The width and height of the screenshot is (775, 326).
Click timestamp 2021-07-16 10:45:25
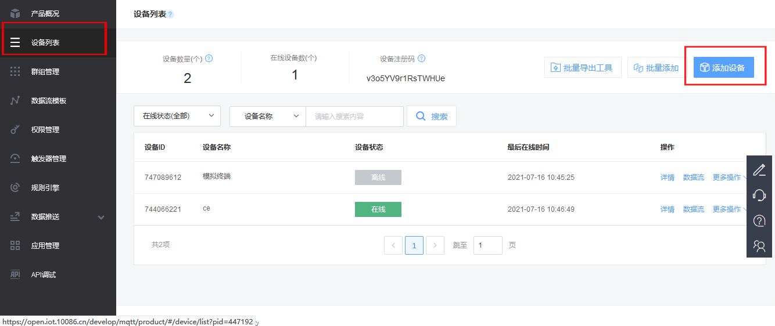[541, 178]
